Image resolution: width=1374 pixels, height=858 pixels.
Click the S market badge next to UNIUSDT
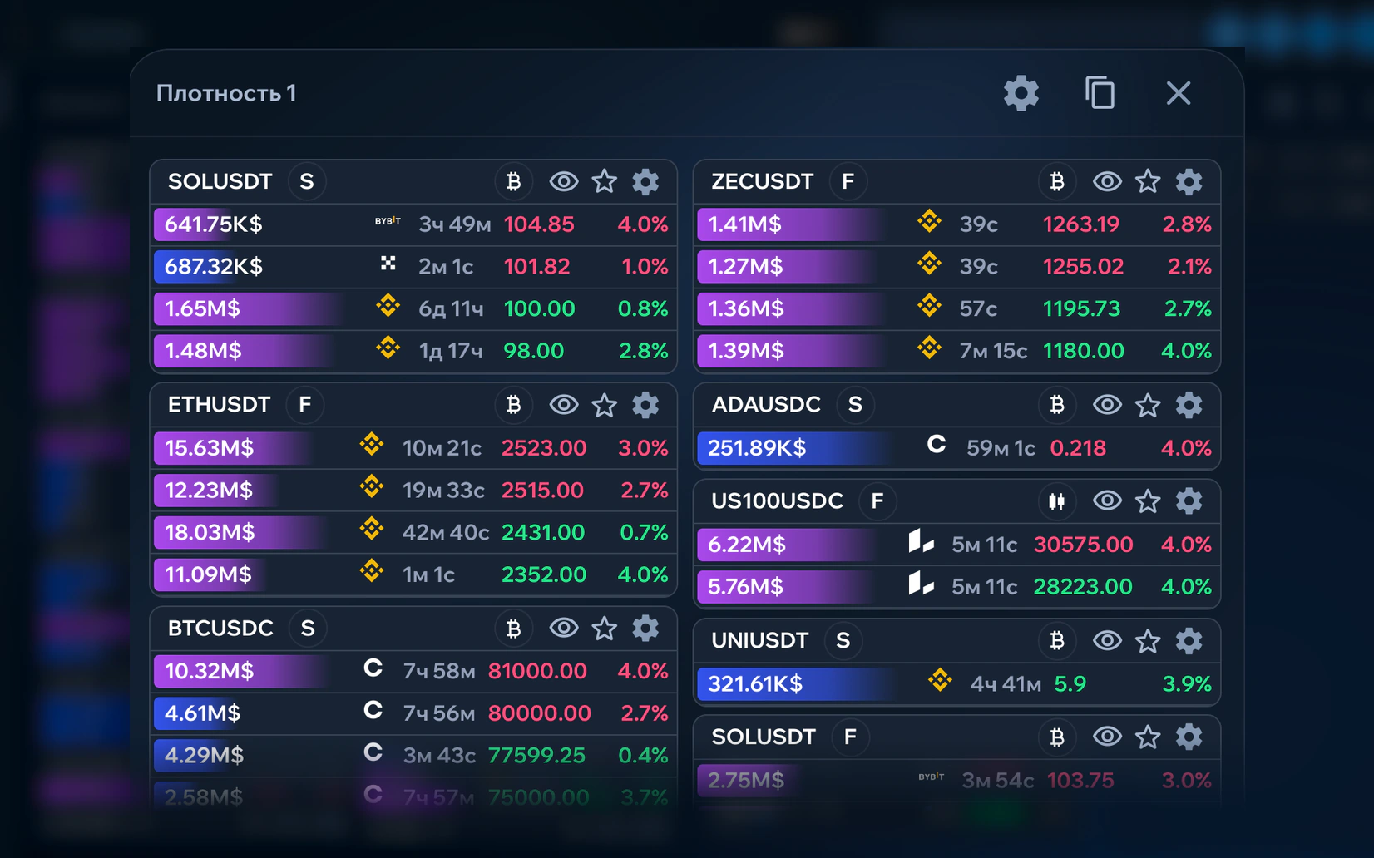pos(843,640)
